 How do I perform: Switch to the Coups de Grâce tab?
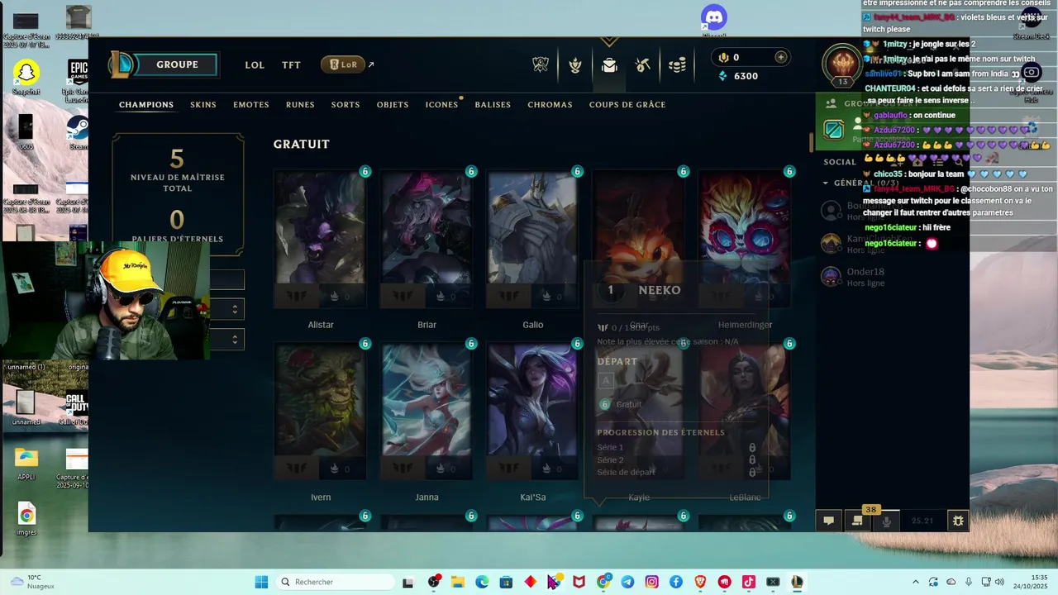tap(627, 105)
